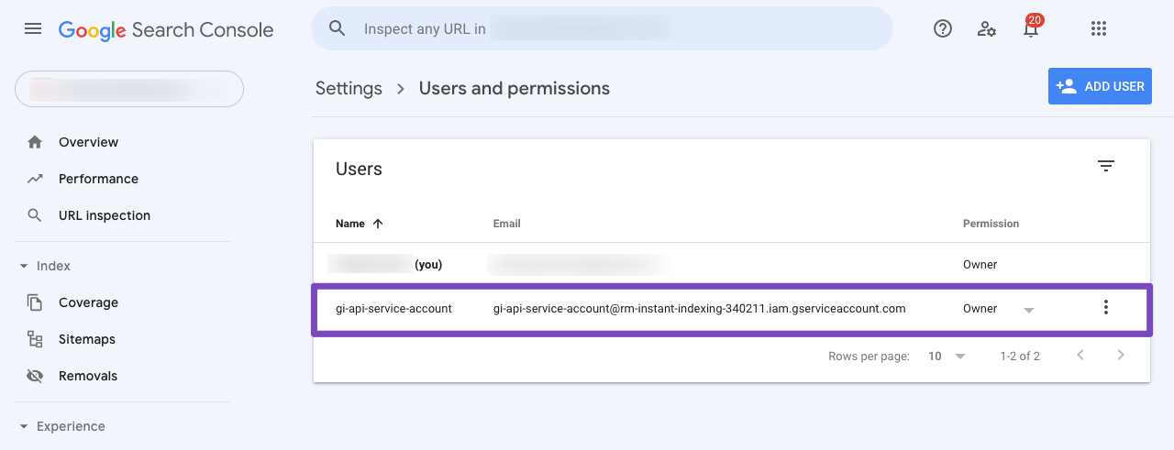The height and width of the screenshot is (450, 1174).
Task: Collapse the Experience section
Action: 62,426
